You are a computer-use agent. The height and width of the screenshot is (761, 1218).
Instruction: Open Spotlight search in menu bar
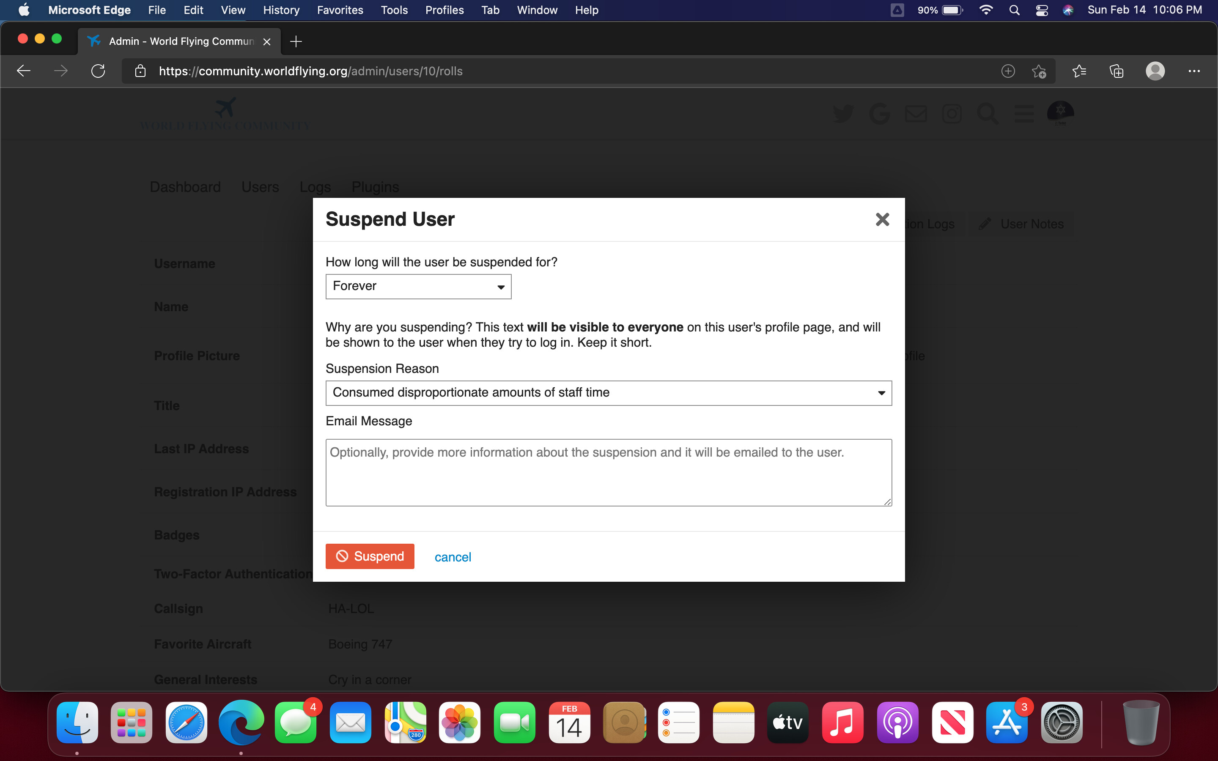(x=1014, y=10)
